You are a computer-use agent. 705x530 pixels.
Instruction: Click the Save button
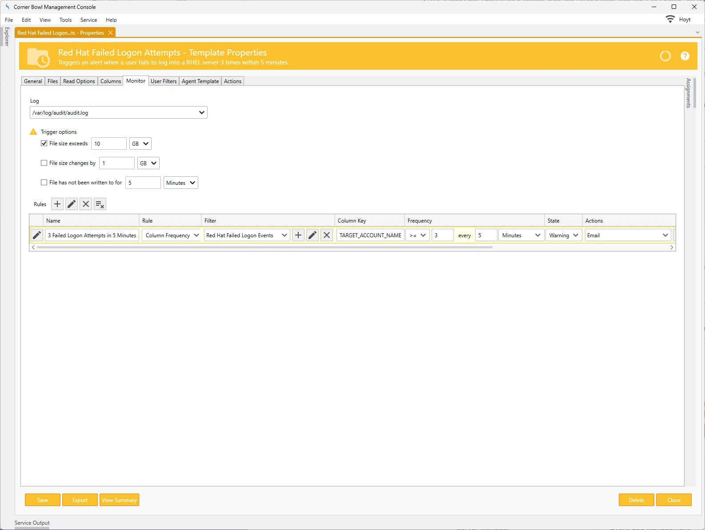tap(43, 500)
